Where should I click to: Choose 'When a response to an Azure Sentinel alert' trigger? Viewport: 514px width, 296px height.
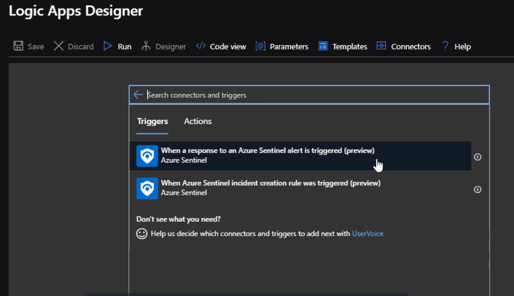267,151
